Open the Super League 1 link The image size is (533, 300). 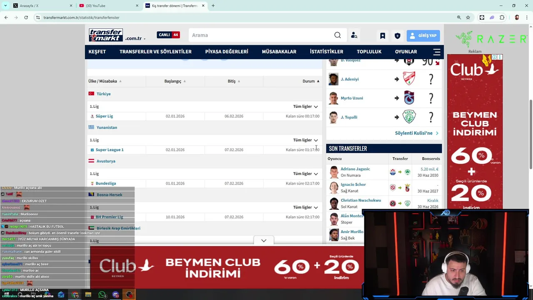coord(110,150)
